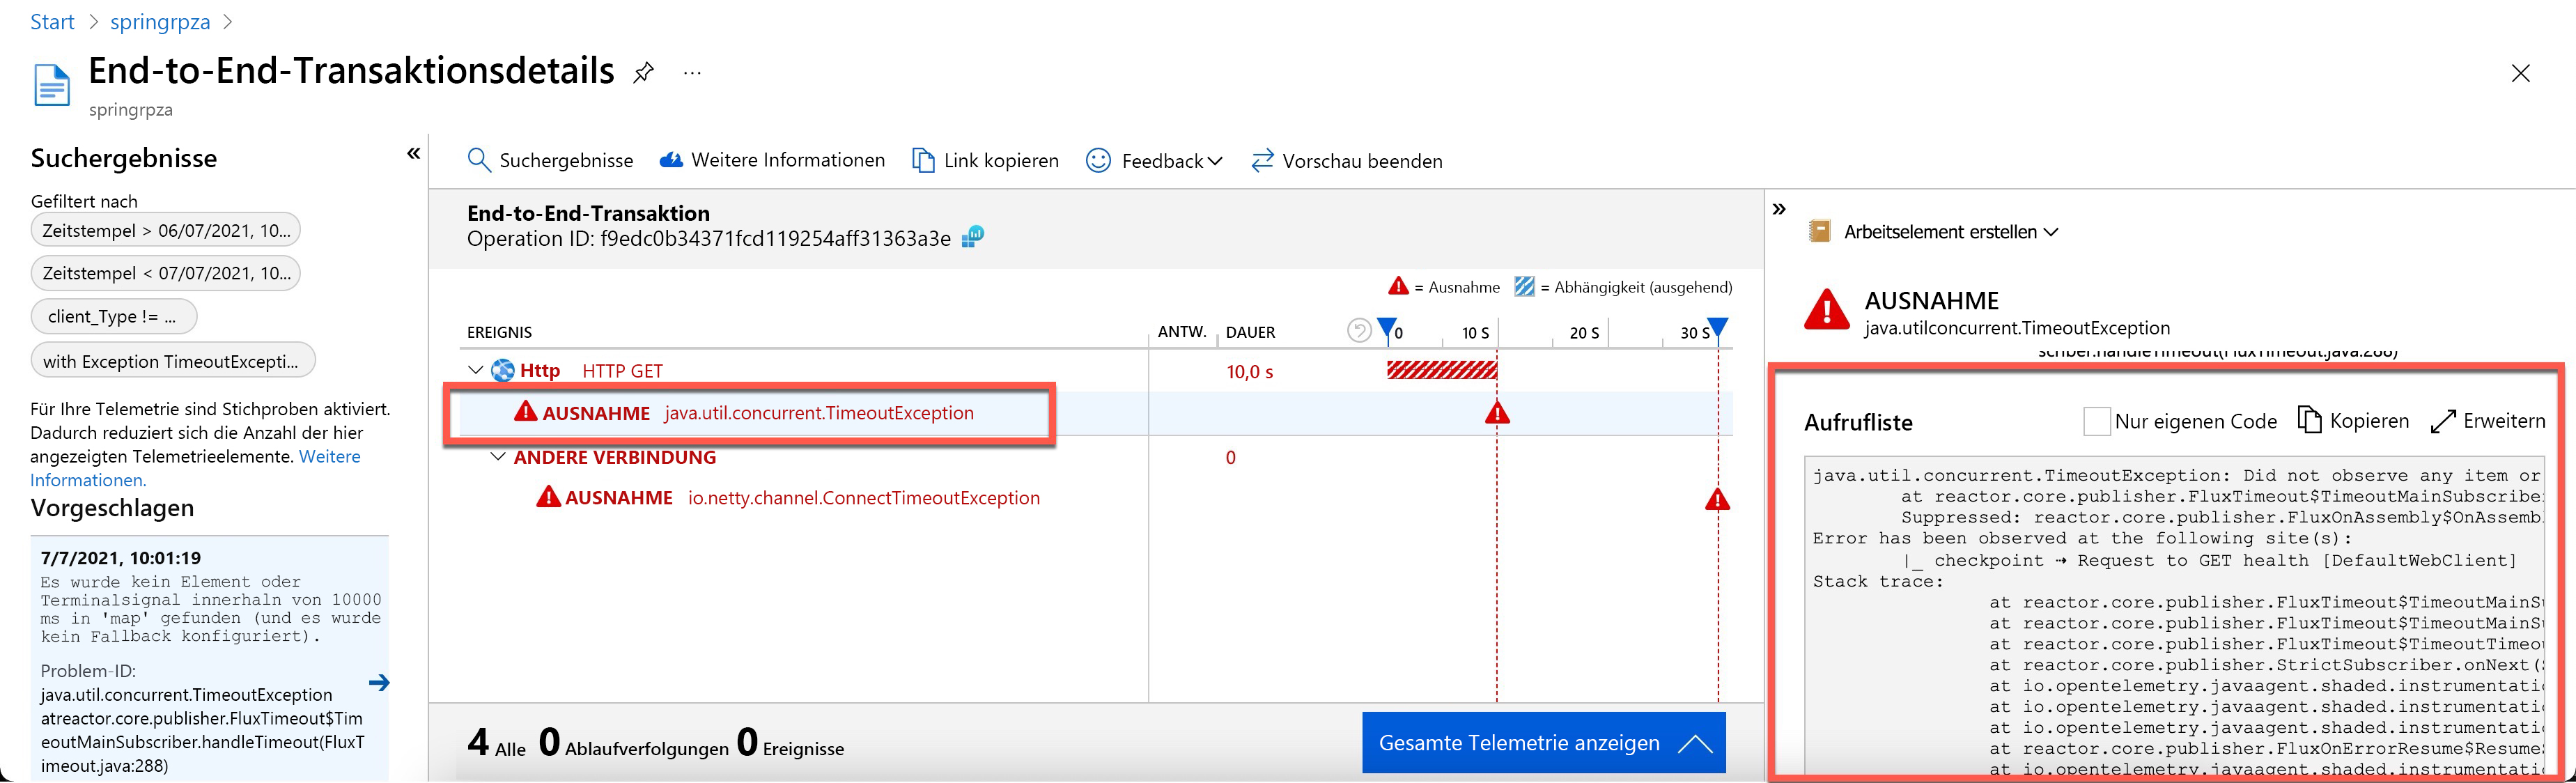Collapse the Suchergebnisse sidebar with the « toggle
2576x783 pixels.
point(413,153)
